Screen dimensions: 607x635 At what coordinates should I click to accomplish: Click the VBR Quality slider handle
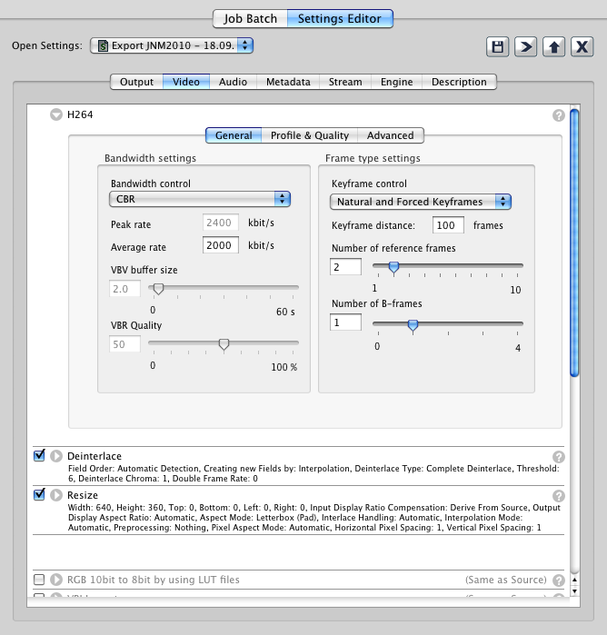click(x=224, y=344)
